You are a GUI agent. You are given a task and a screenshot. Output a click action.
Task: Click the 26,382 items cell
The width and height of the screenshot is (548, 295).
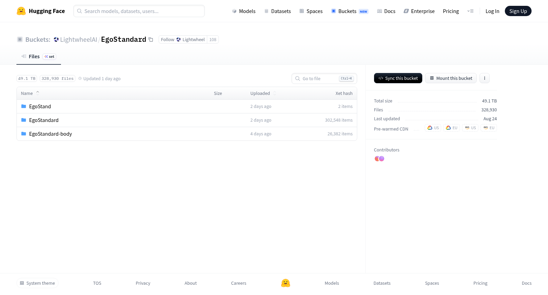click(340, 134)
